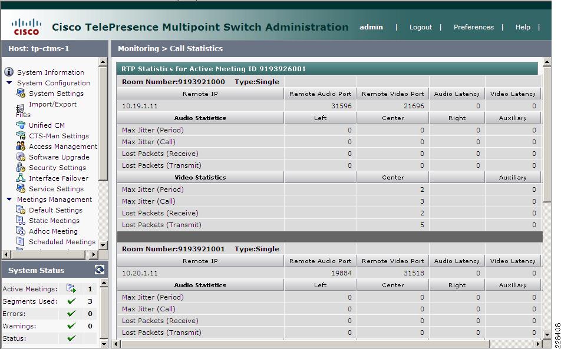
Task: Click Room Number:9193921001 heading
Action: point(173,249)
